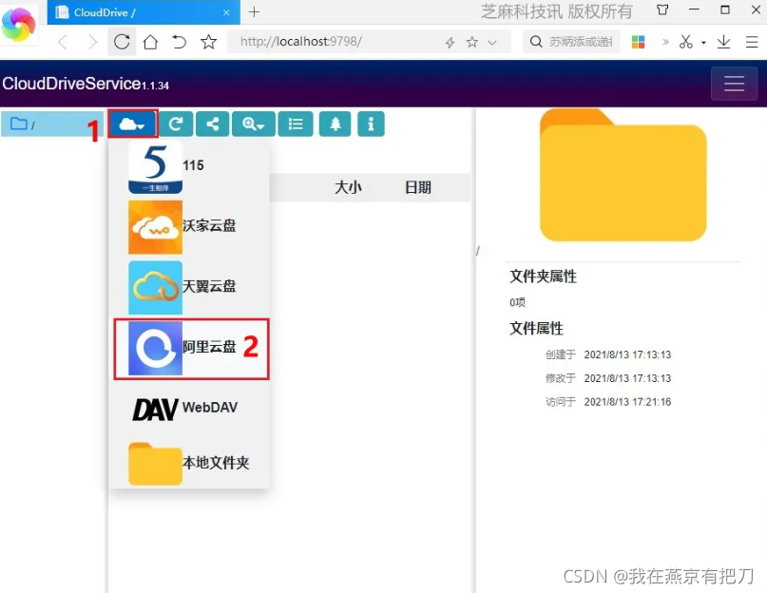Click the search magnifier icon in browser
767x593 pixels.
tap(536, 42)
